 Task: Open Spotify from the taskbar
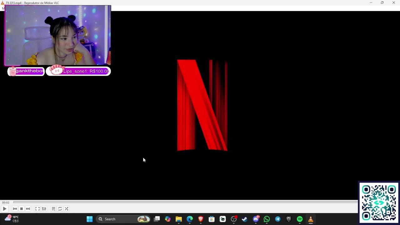[300, 219]
